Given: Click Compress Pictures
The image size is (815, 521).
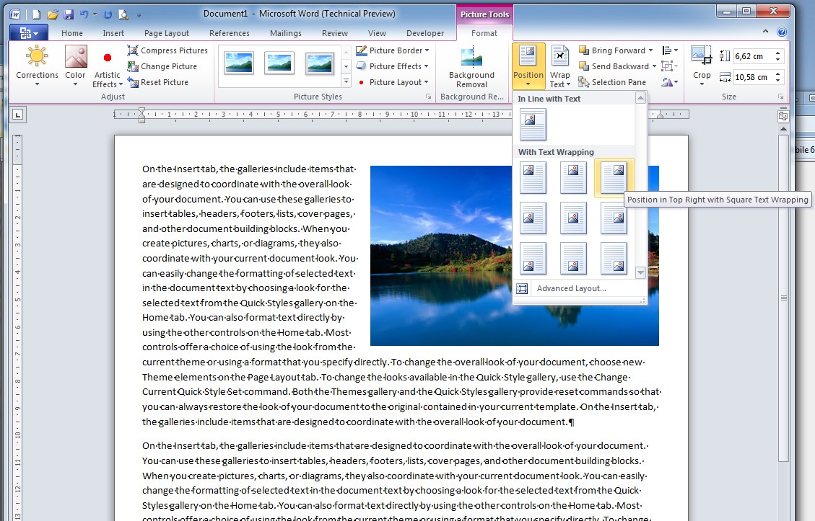Looking at the screenshot, I should coord(168,50).
